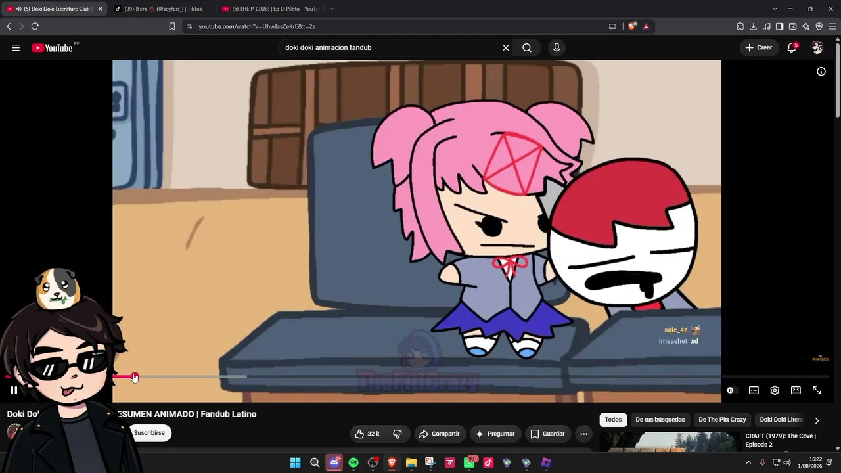Like the video with 32 k likes

pos(367,434)
